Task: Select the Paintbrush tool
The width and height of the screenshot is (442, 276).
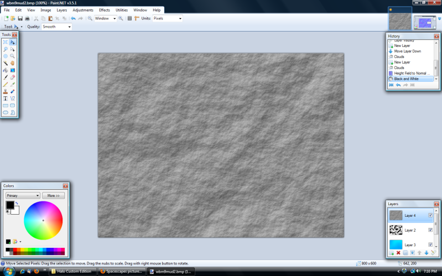Action: click(6, 77)
